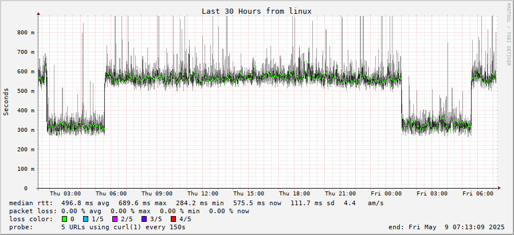Click the 'Thu 15:00' time label
Image resolution: width=514 pixels, height=235 pixels.
(x=249, y=194)
